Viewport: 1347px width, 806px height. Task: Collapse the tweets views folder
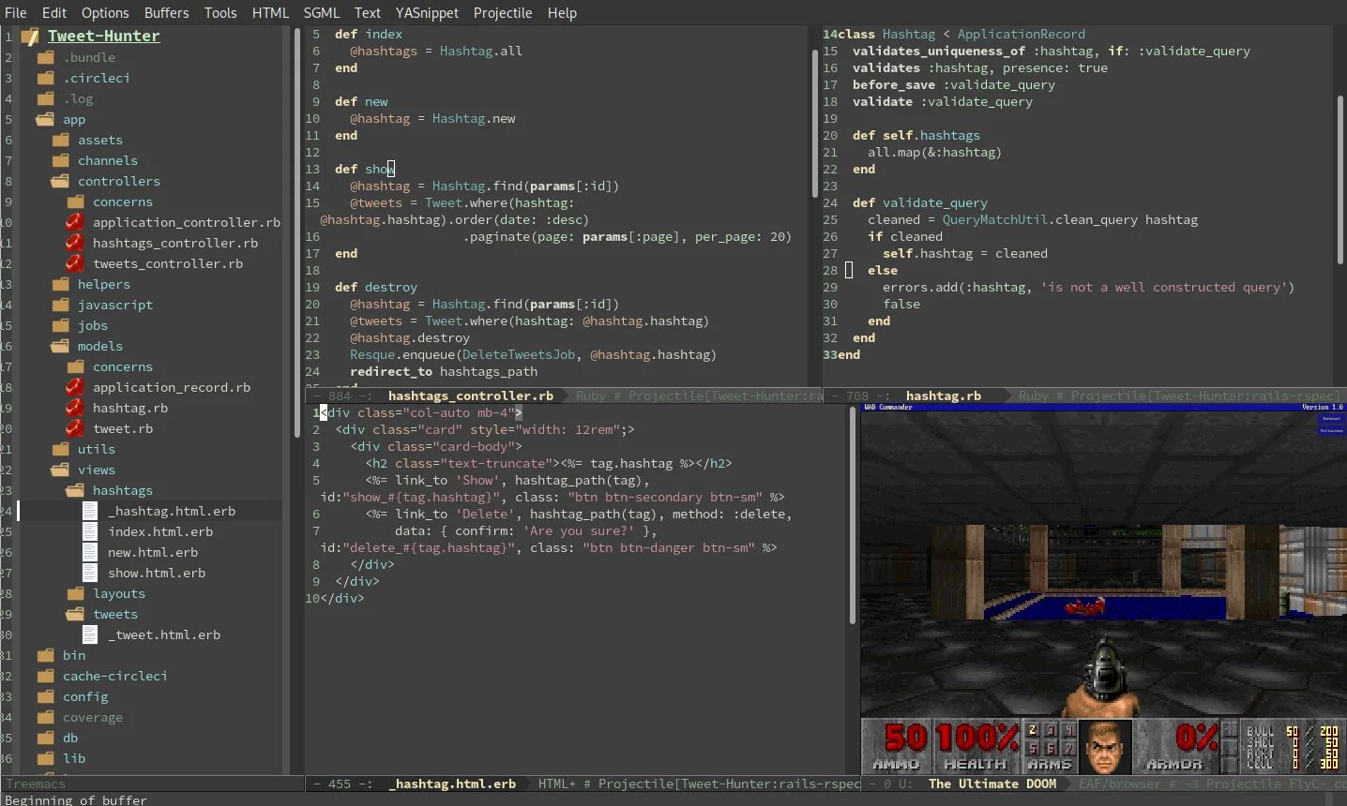coord(75,614)
